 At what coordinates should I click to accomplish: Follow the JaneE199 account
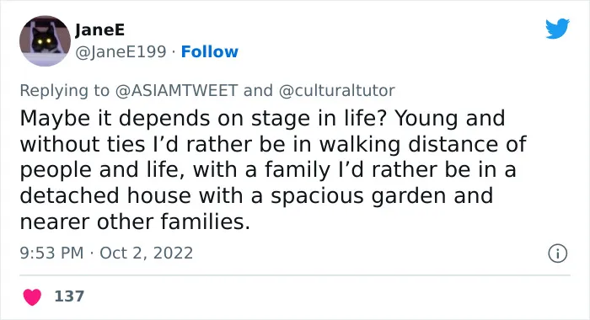210,52
